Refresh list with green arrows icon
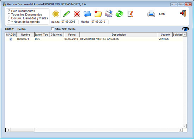 (x=119, y=14)
